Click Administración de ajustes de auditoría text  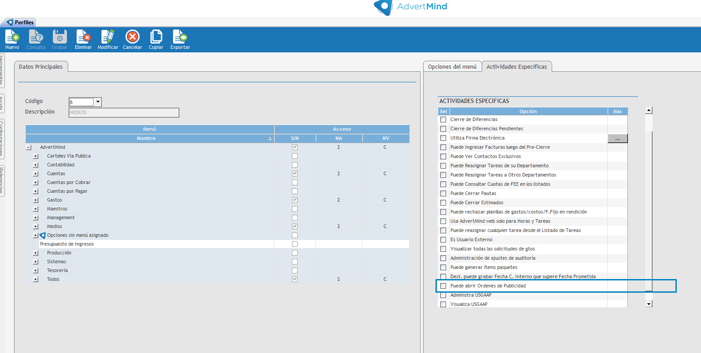493,258
